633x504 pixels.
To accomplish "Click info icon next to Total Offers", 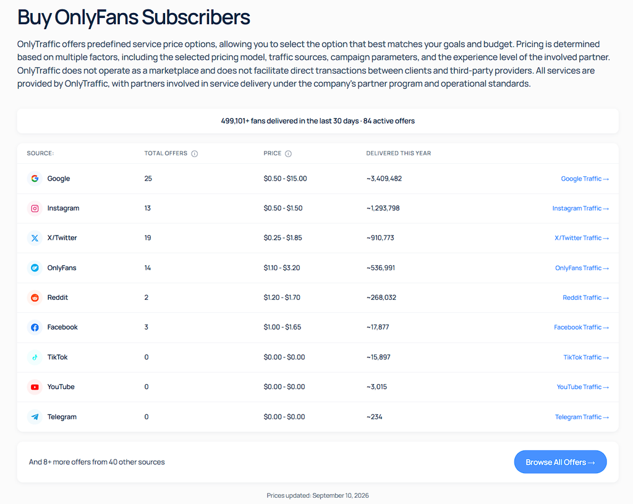I will (x=195, y=153).
